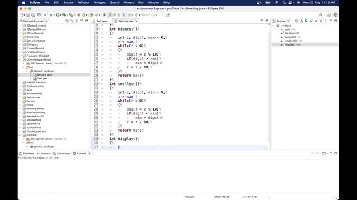Toggle Hide Static Fields and Methods
Image resolution: width=357 pixels, height=200 pixels.
pos(311,21)
